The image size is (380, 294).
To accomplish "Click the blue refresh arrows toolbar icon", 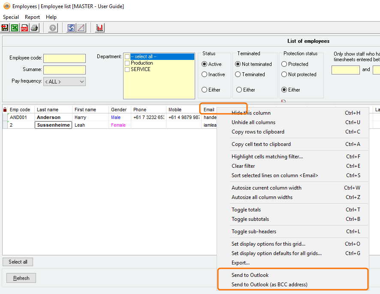I will click(x=71, y=28).
